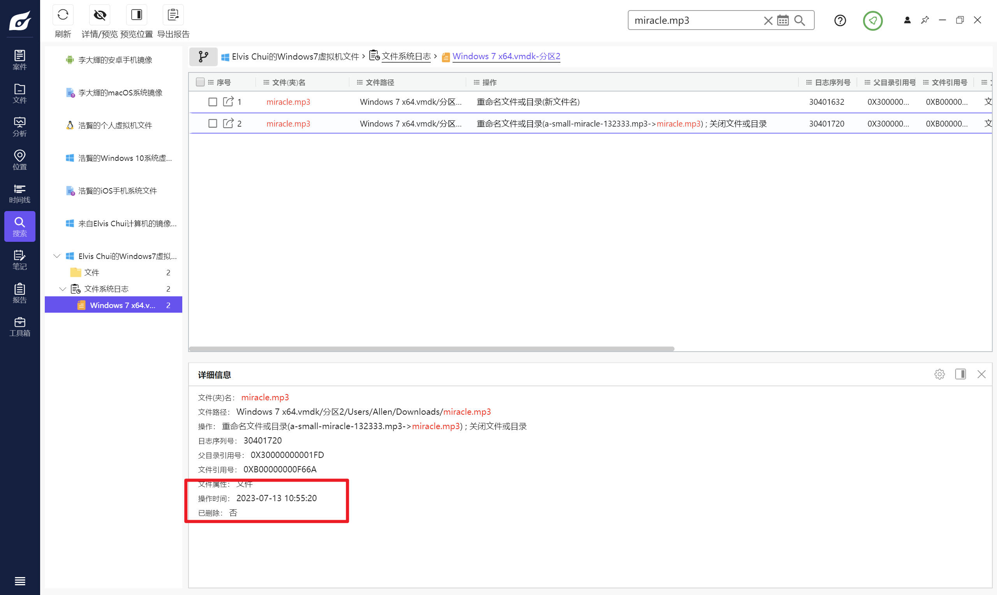Click the 导出报告 export report icon
This screenshot has width=997, height=595.
173,15
